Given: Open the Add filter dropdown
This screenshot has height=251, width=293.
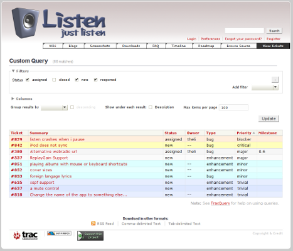Looking at the screenshot, I should click(x=265, y=87).
